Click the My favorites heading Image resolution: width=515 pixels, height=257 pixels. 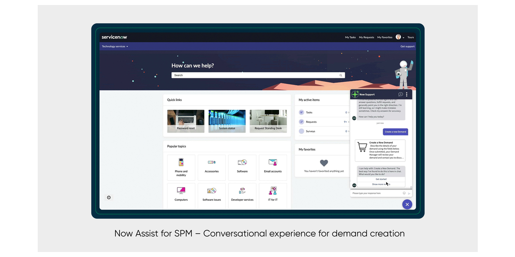click(307, 150)
